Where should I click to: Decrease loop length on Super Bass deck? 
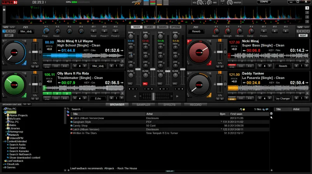point(259,66)
